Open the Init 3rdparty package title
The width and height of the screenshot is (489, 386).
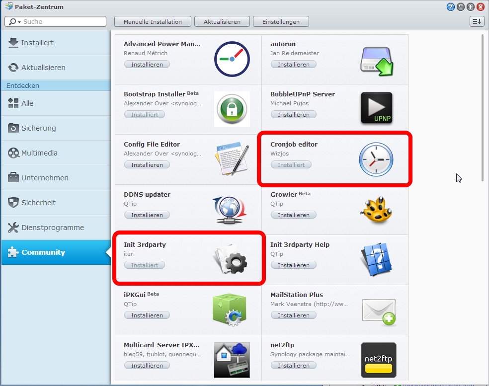coord(145,245)
